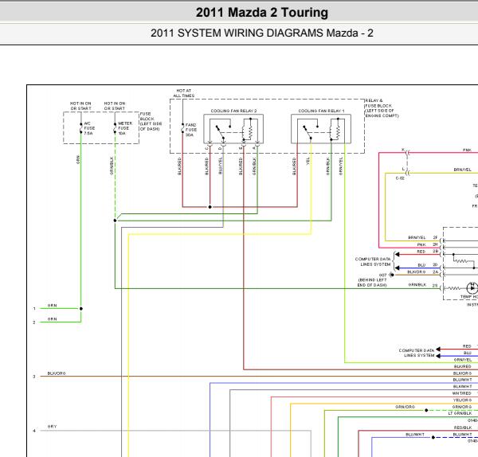Click the 'WHT/RED' label in the right wire list
Viewport: 478px width, 457px height.
point(462,393)
